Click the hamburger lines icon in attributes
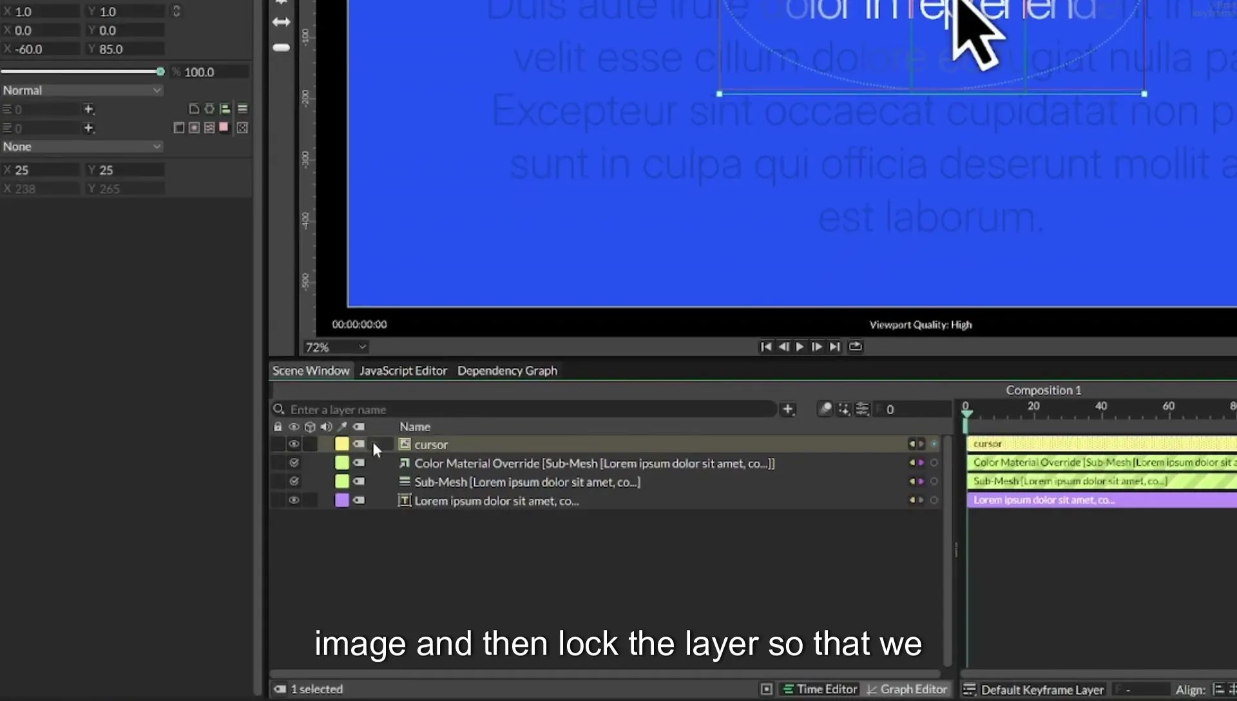The height and width of the screenshot is (701, 1237). tap(243, 109)
